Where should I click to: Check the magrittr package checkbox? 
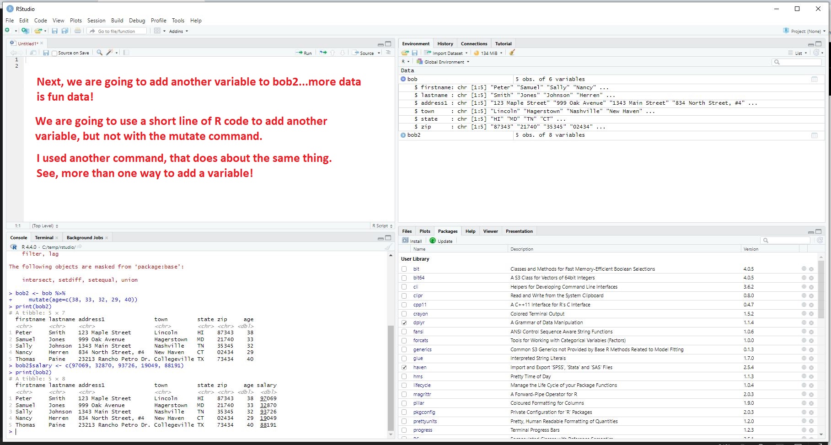pyautogui.click(x=404, y=394)
